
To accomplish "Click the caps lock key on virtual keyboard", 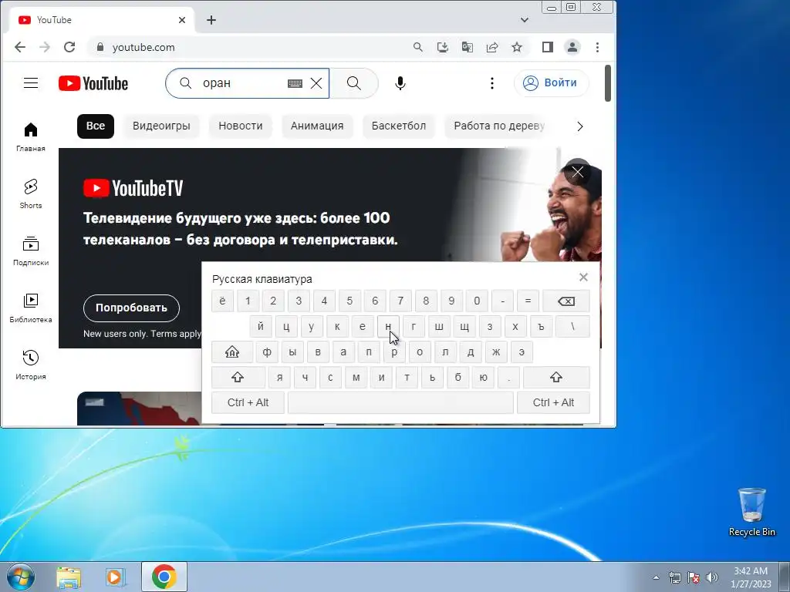I will pyautogui.click(x=232, y=351).
